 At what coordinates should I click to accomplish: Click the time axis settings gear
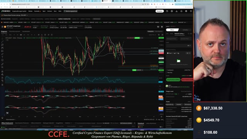(x=161, y=117)
